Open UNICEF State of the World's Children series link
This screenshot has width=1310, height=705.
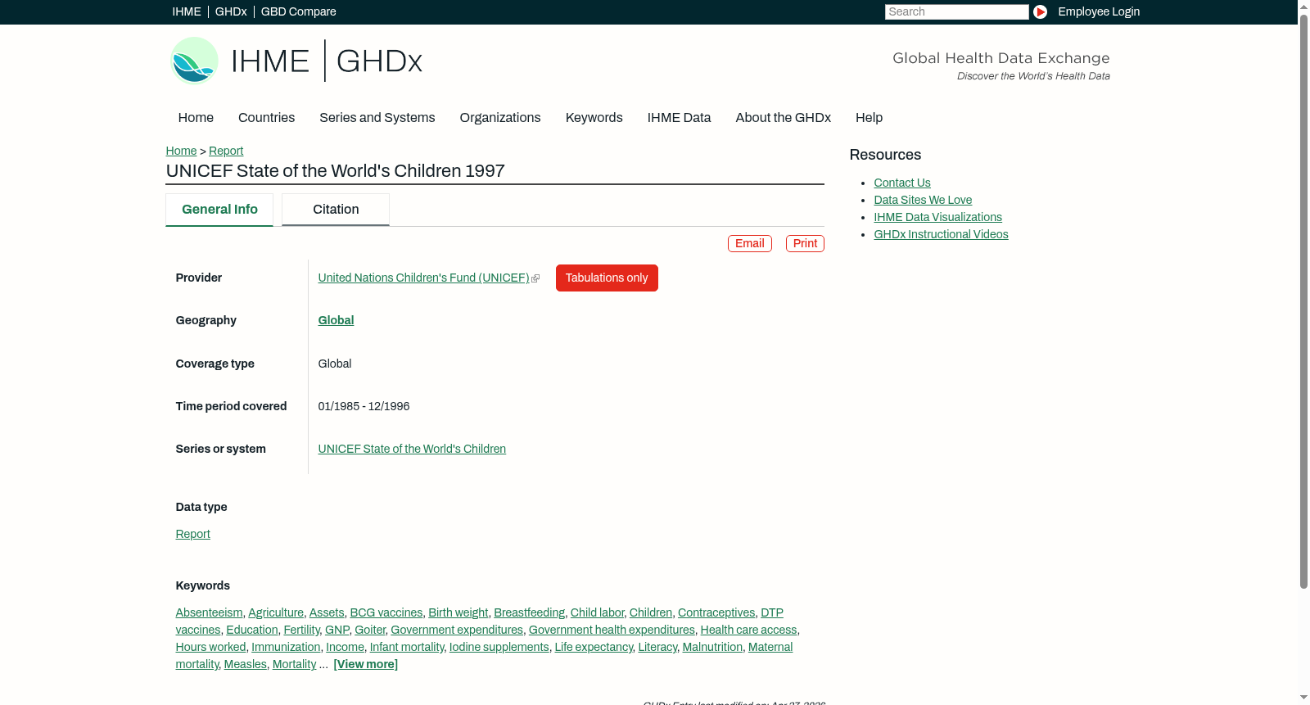point(412,449)
